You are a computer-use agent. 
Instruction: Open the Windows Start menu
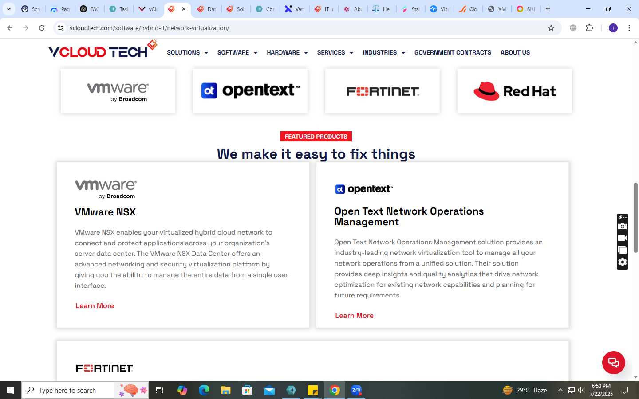tap(11, 390)
